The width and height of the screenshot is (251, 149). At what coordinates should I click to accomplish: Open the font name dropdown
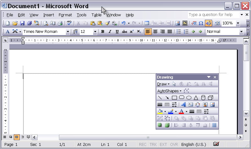(x=68, y=32)
